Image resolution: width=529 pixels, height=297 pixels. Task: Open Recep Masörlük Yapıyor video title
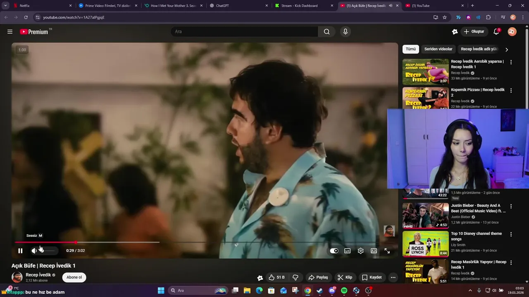pyautogui.click(x=479, y=264)
